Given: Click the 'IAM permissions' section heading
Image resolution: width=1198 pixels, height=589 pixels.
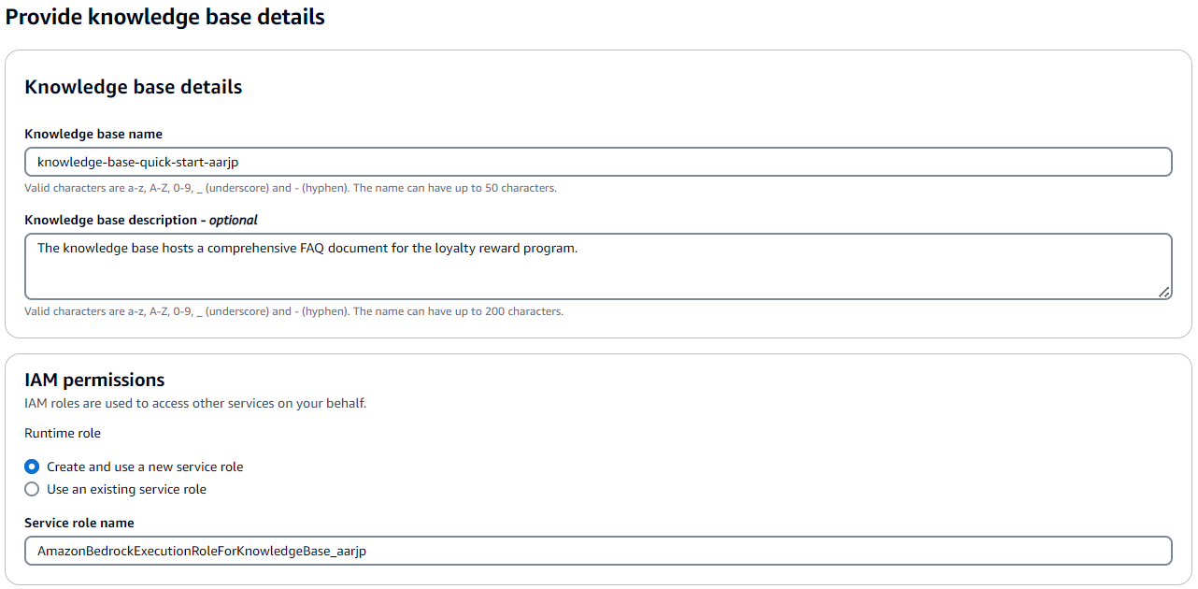Looking at the screenshot, I should (94, 380).
